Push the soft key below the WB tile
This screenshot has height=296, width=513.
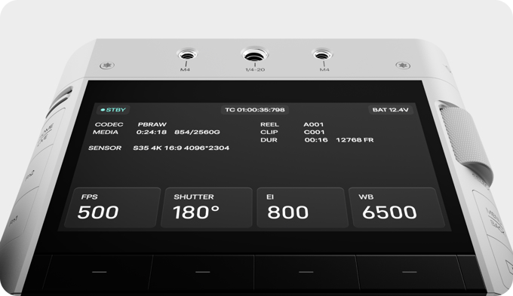tap(410, 272)
